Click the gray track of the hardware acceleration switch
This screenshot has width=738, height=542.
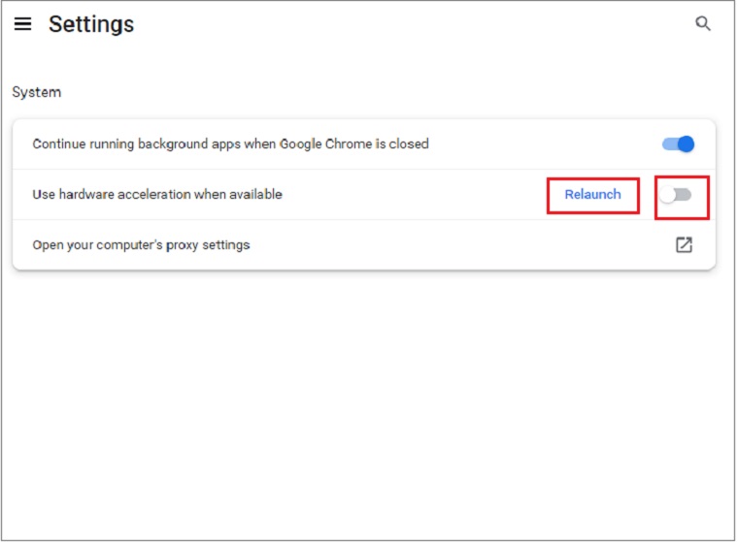[685, 195]
